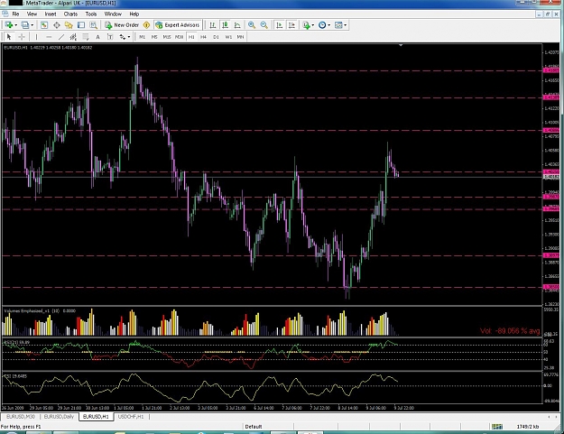The image size is (564, 434).
Task: Click the Indicators list icon
Action: tap(306, 25)
